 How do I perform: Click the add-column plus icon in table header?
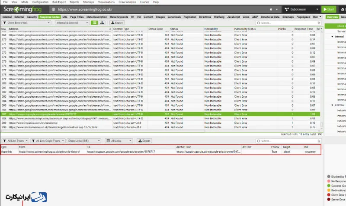coord(321,29)
